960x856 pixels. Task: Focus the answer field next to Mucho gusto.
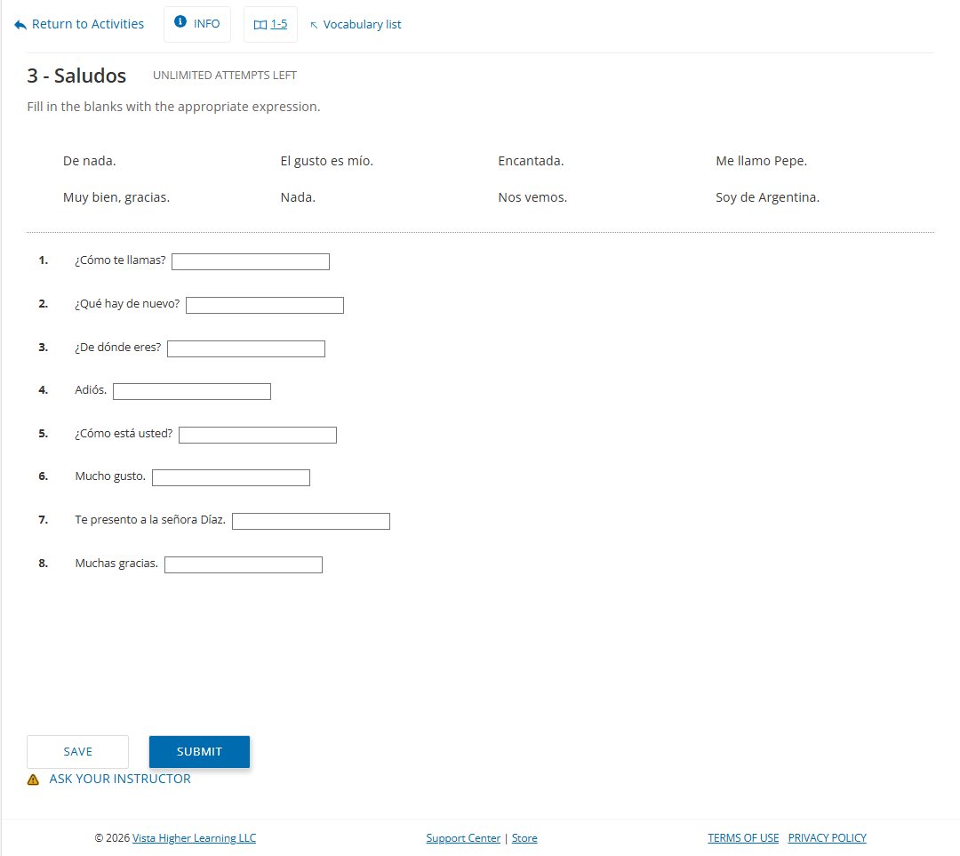pos(231,477)
